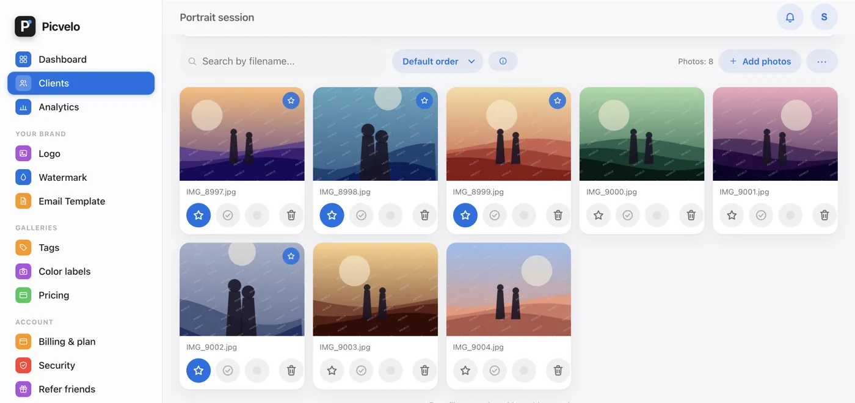Open the notifications bell
The height and width of the screenshot is (403, 855).
[790, 17]
